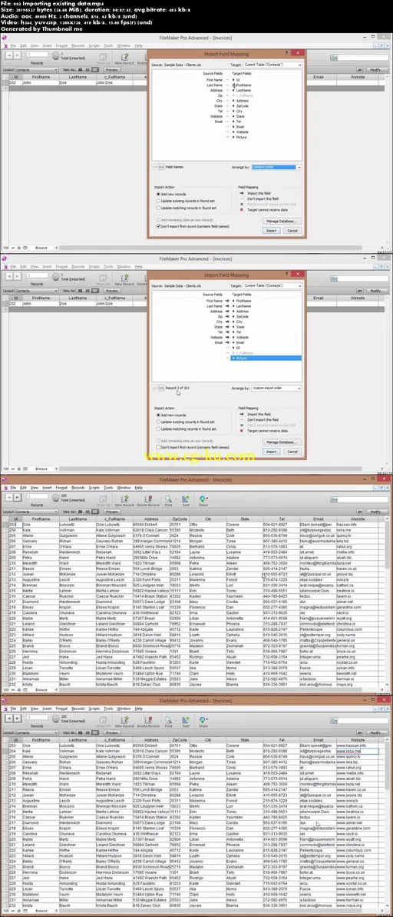Go to next record arrow in third frame

coord(17,497)
